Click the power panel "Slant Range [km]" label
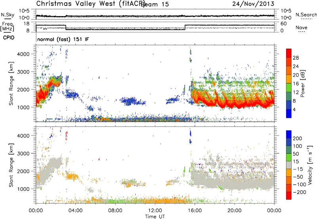Viewport: 317px width, 219px height. click(x=11, y=83)
